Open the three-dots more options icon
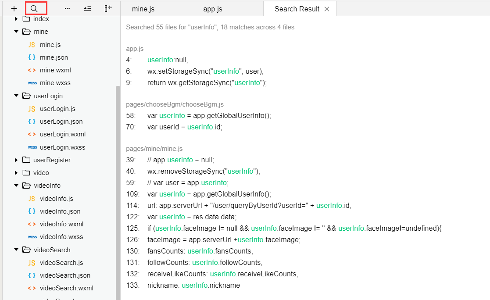This screenshot has height=300, width=490. [x=67, y=9]
